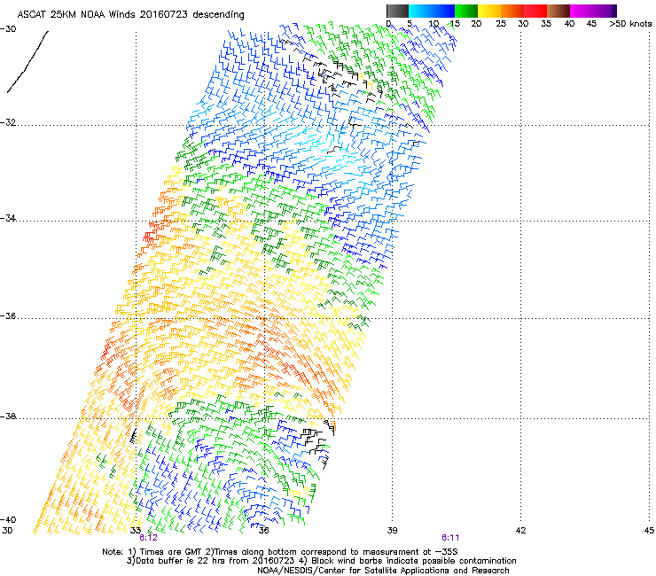Select the gray 0-5 knots legend swatch

(397, 11)
